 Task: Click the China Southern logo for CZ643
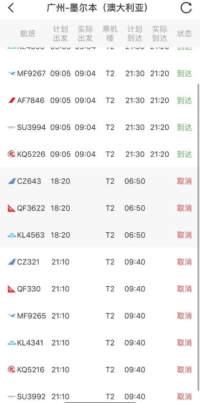coord(12,181)
